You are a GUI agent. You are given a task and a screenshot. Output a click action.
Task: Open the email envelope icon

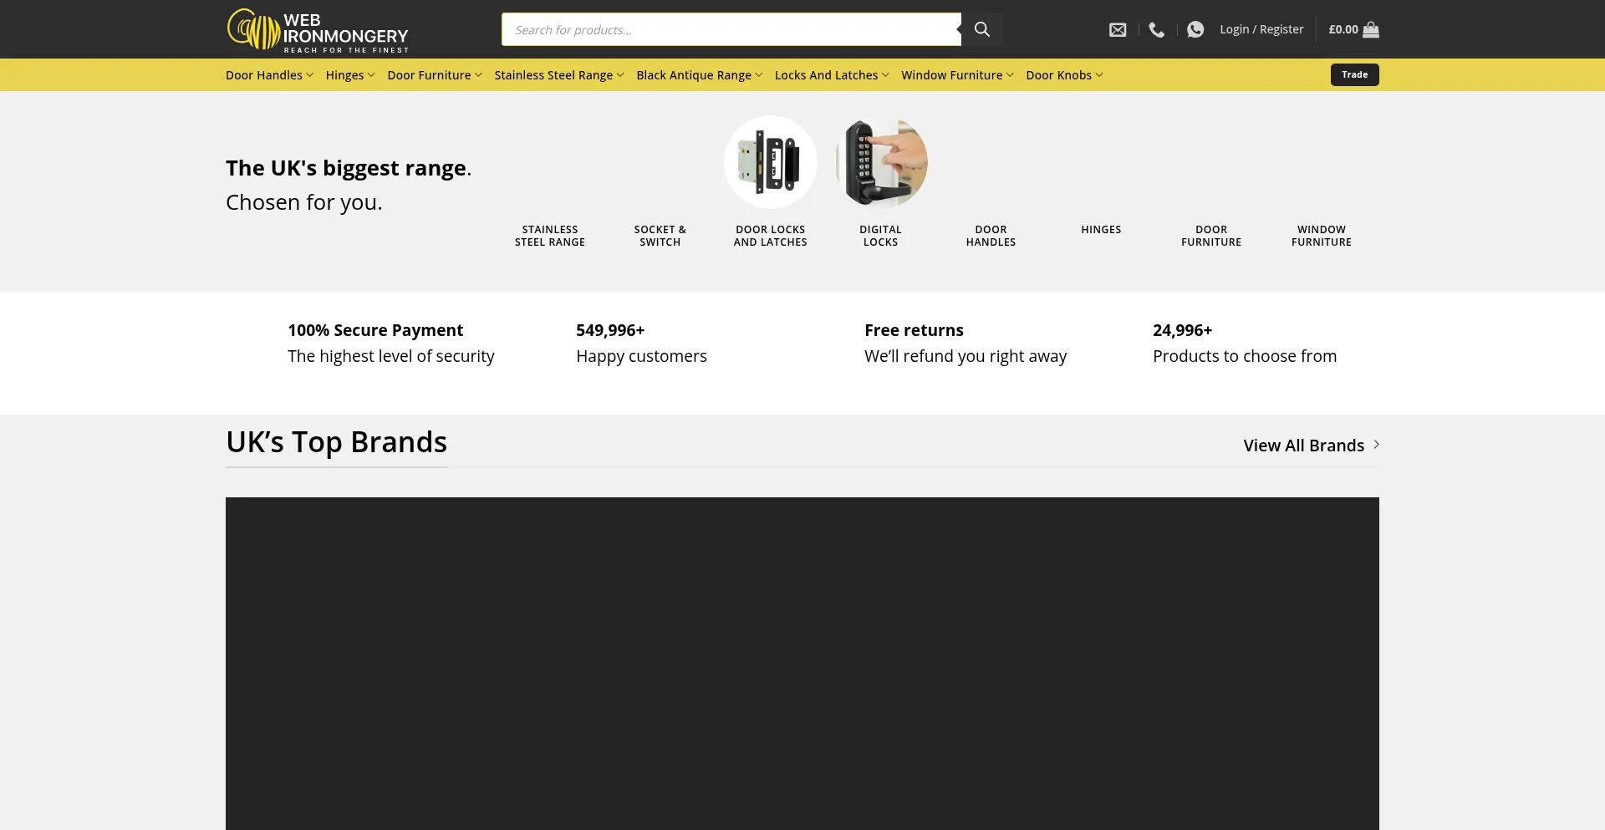coord(1118,30)
